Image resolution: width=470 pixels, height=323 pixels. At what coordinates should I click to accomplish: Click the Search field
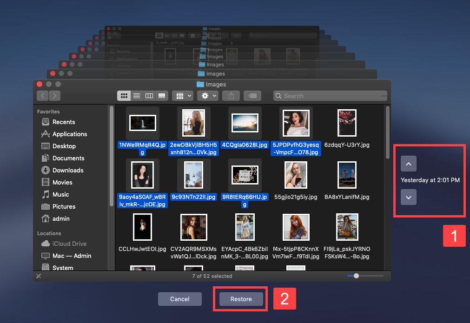(x=330, y=96)
